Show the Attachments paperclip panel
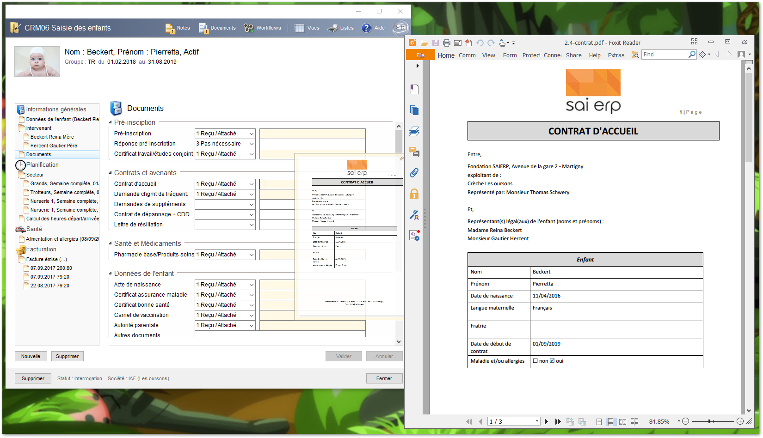Viewport: 763px width, 438px height. pyautogui.click(x=414, y=173)
